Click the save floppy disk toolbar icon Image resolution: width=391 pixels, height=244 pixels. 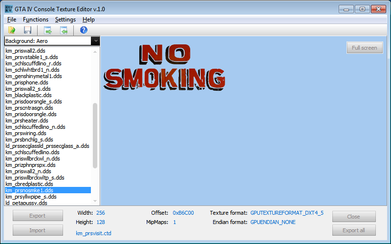click(28, 30)
